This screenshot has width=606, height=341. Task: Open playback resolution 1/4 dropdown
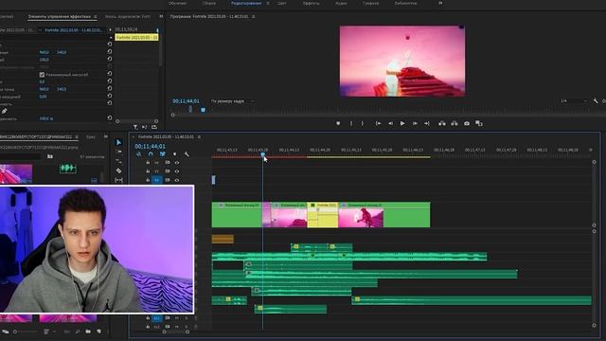574,101
